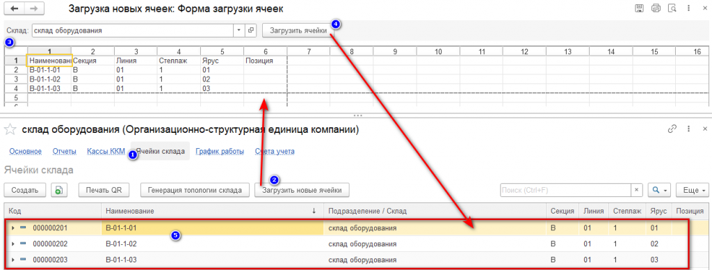Focus the Поиск (Ctrl+F) search field
This screenshot has height=270, width=712.
coord(565,190)
